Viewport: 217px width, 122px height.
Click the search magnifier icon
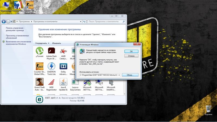(x=124, y=21)
